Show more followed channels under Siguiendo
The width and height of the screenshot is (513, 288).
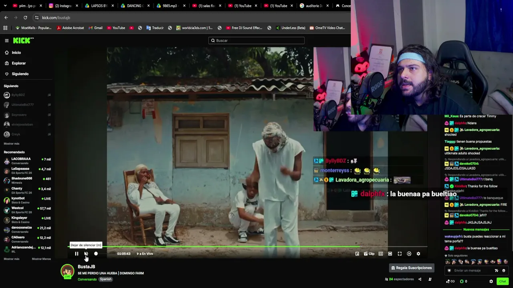click(12, 144)
